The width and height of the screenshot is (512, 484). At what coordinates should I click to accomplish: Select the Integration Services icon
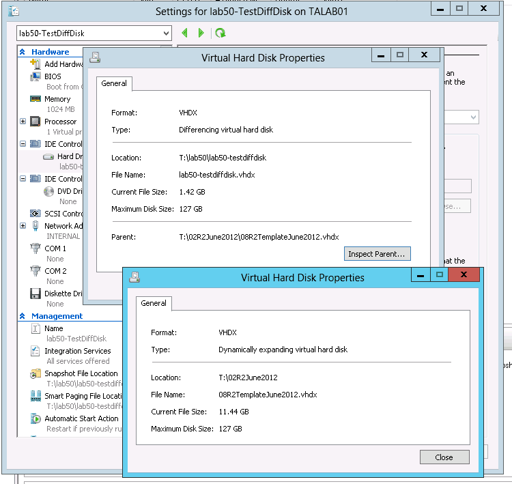pyautogui.click(x=35, y=351)
